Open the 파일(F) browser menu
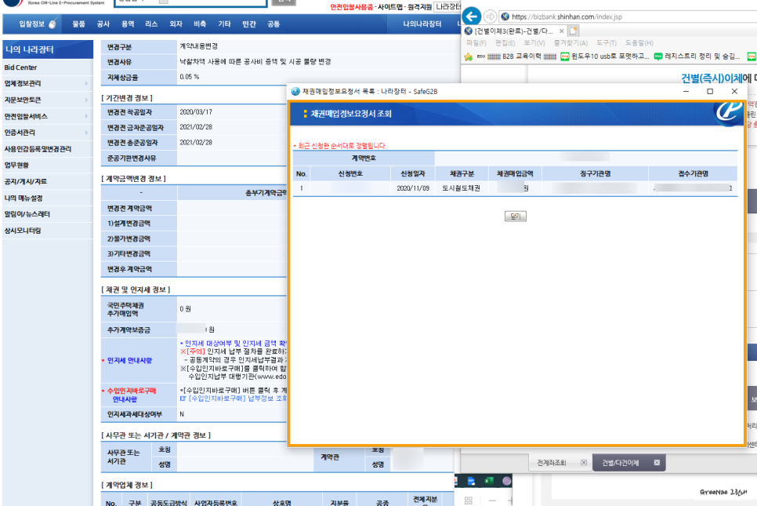The width and height of the screenshot is (757, 506). pyautogui.click(x=476, y=43)
